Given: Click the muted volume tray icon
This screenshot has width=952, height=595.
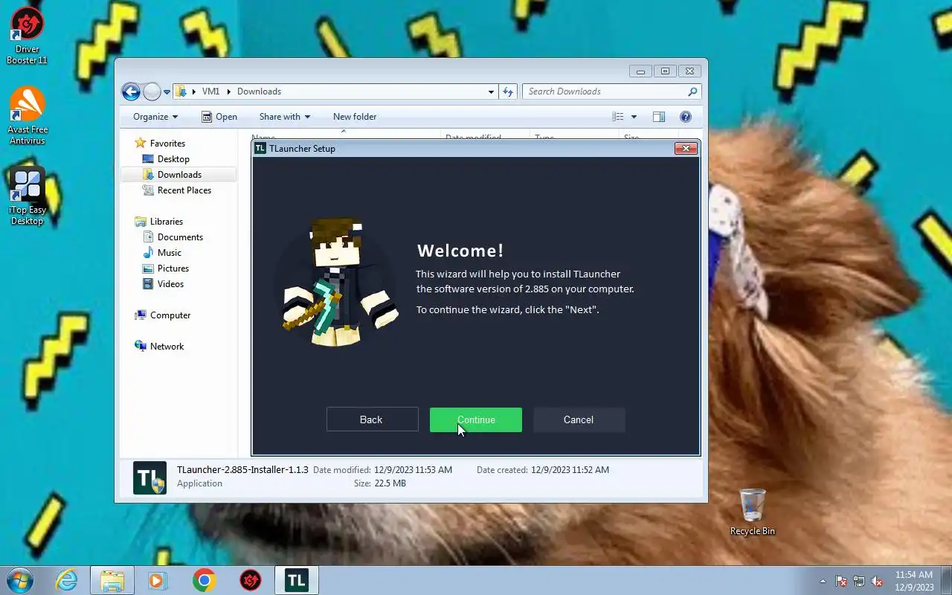Looking at the screenshot, I should coord(878,581).
